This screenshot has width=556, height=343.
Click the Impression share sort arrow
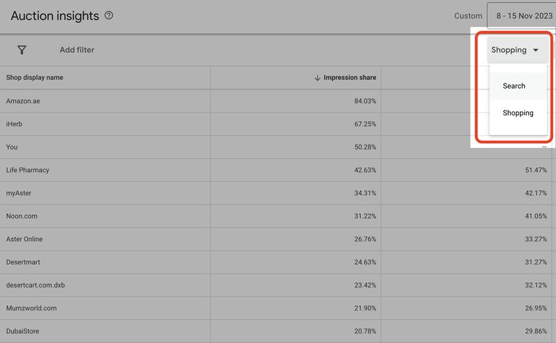tap(318, 78)
